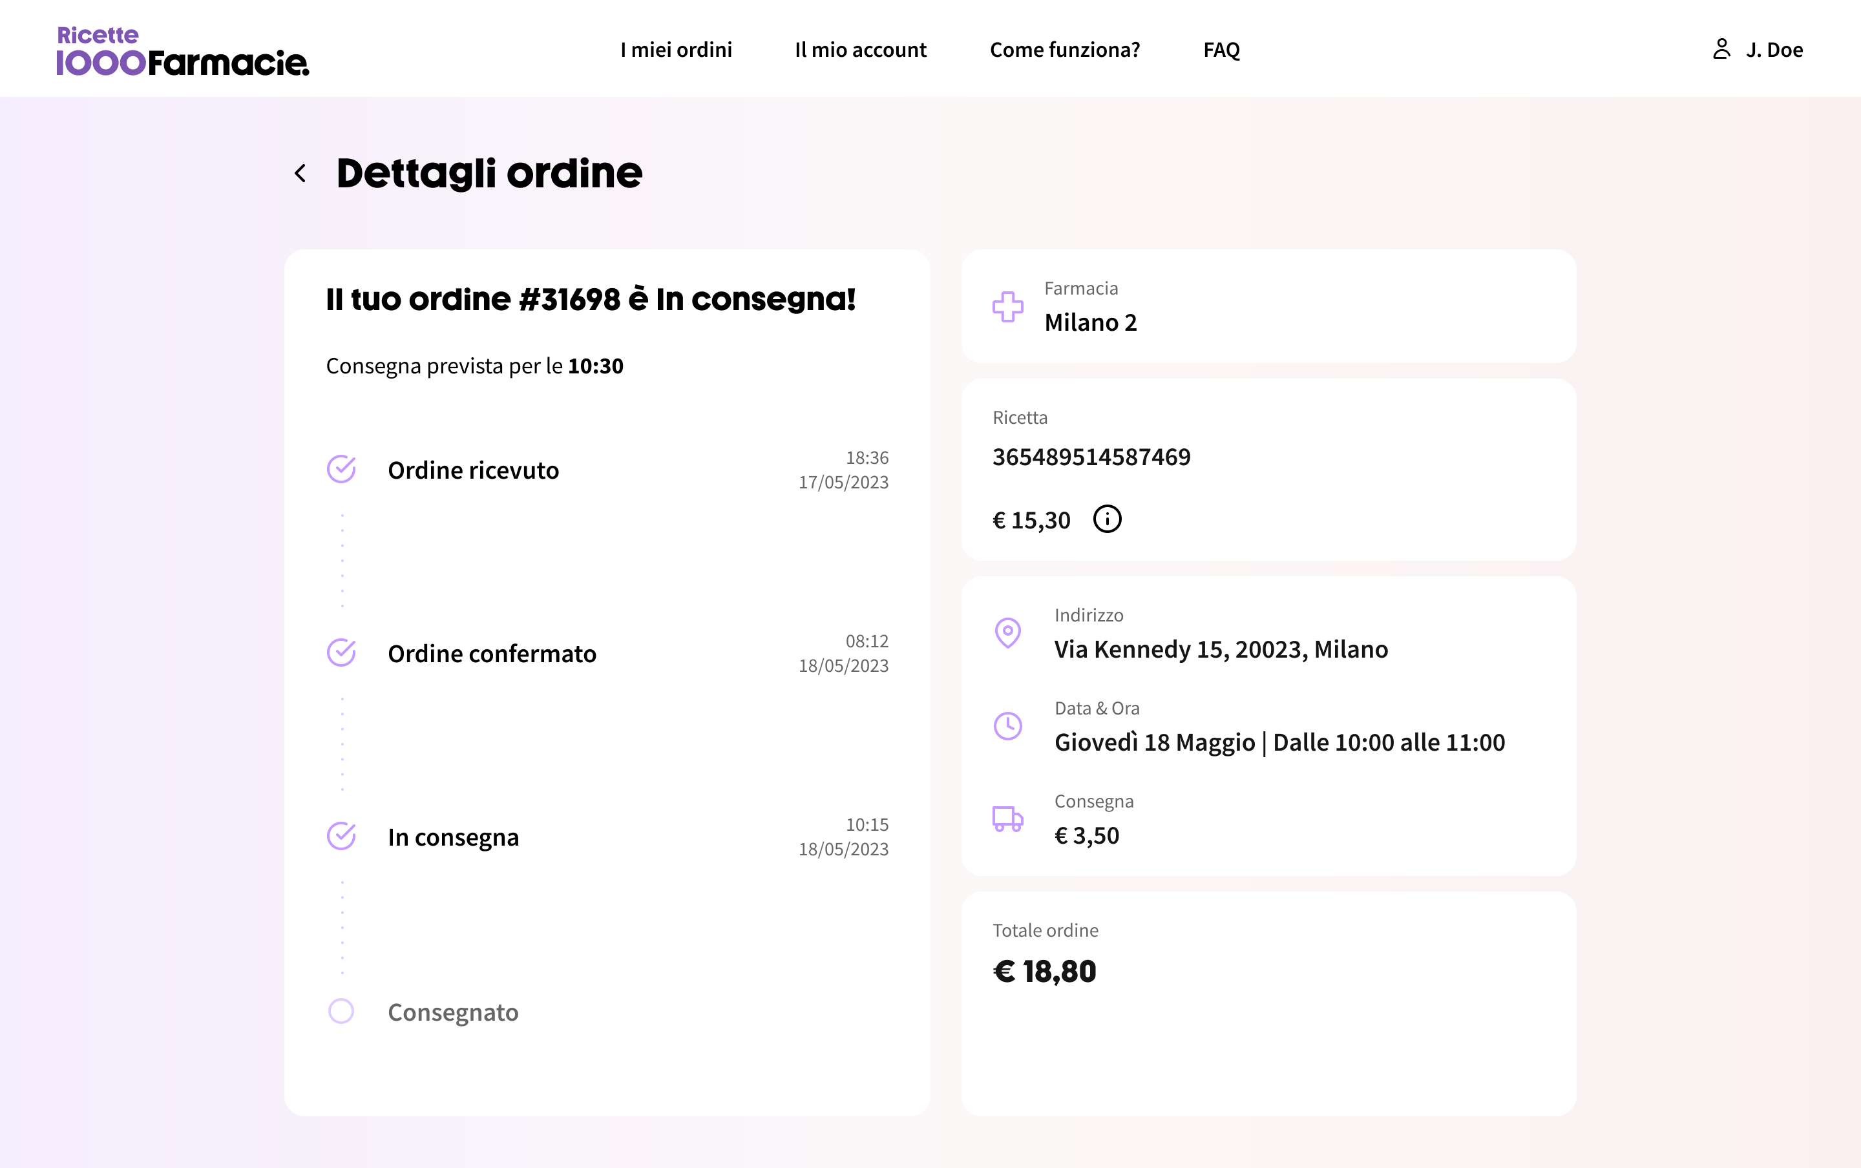Click the user profile icon

point(1721,50)
